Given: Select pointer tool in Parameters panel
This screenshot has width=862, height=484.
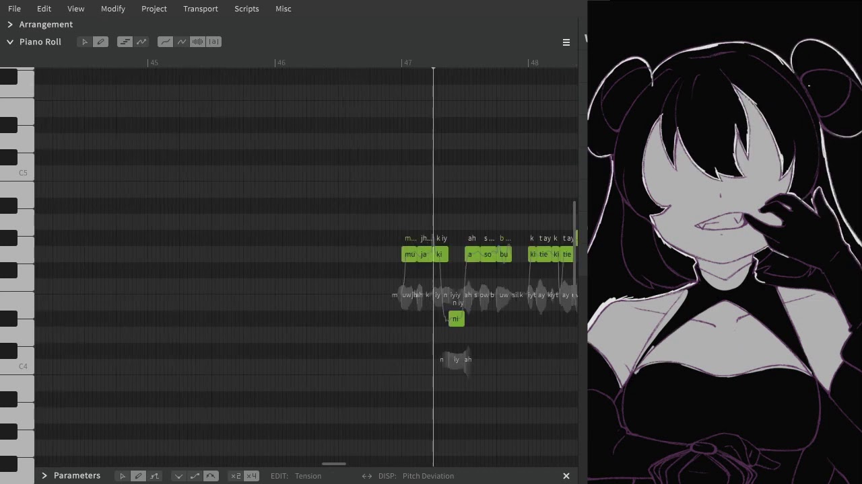Looking at the screenshot, I should point(122,476).
